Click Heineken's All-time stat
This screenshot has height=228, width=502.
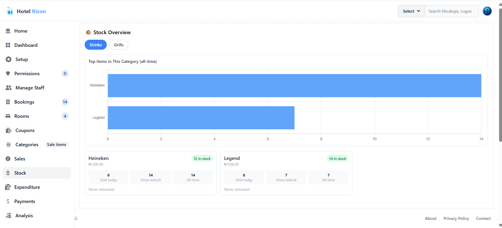(193, 177)
